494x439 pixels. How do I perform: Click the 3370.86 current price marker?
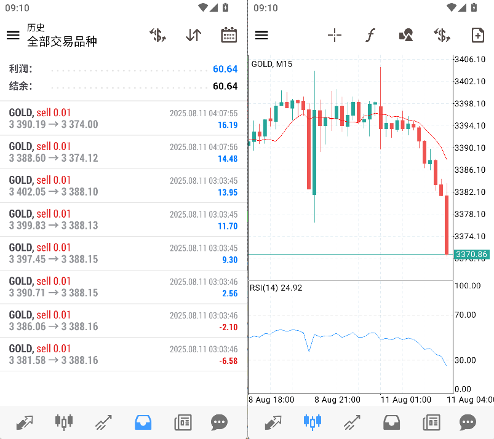click(471, 254)
